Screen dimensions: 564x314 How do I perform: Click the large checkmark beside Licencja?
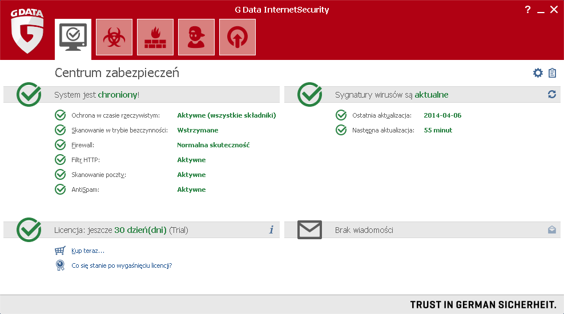29,230
